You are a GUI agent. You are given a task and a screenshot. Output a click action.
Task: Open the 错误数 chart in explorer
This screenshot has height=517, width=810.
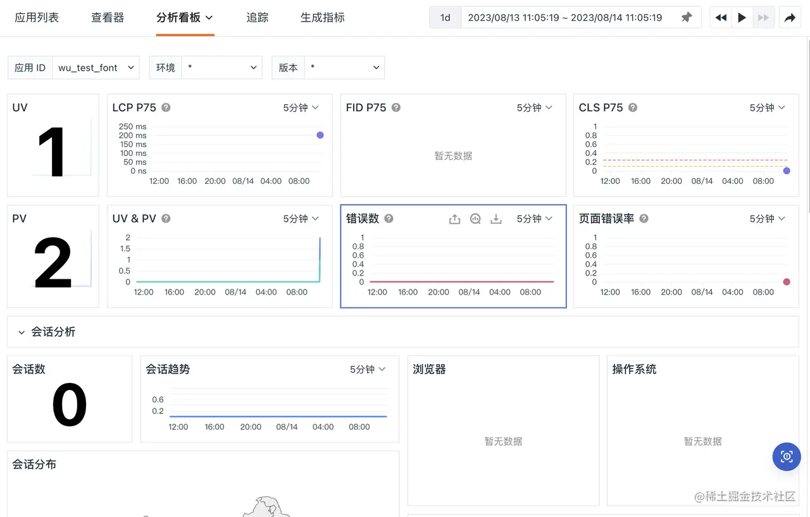(x=475, y=219)
